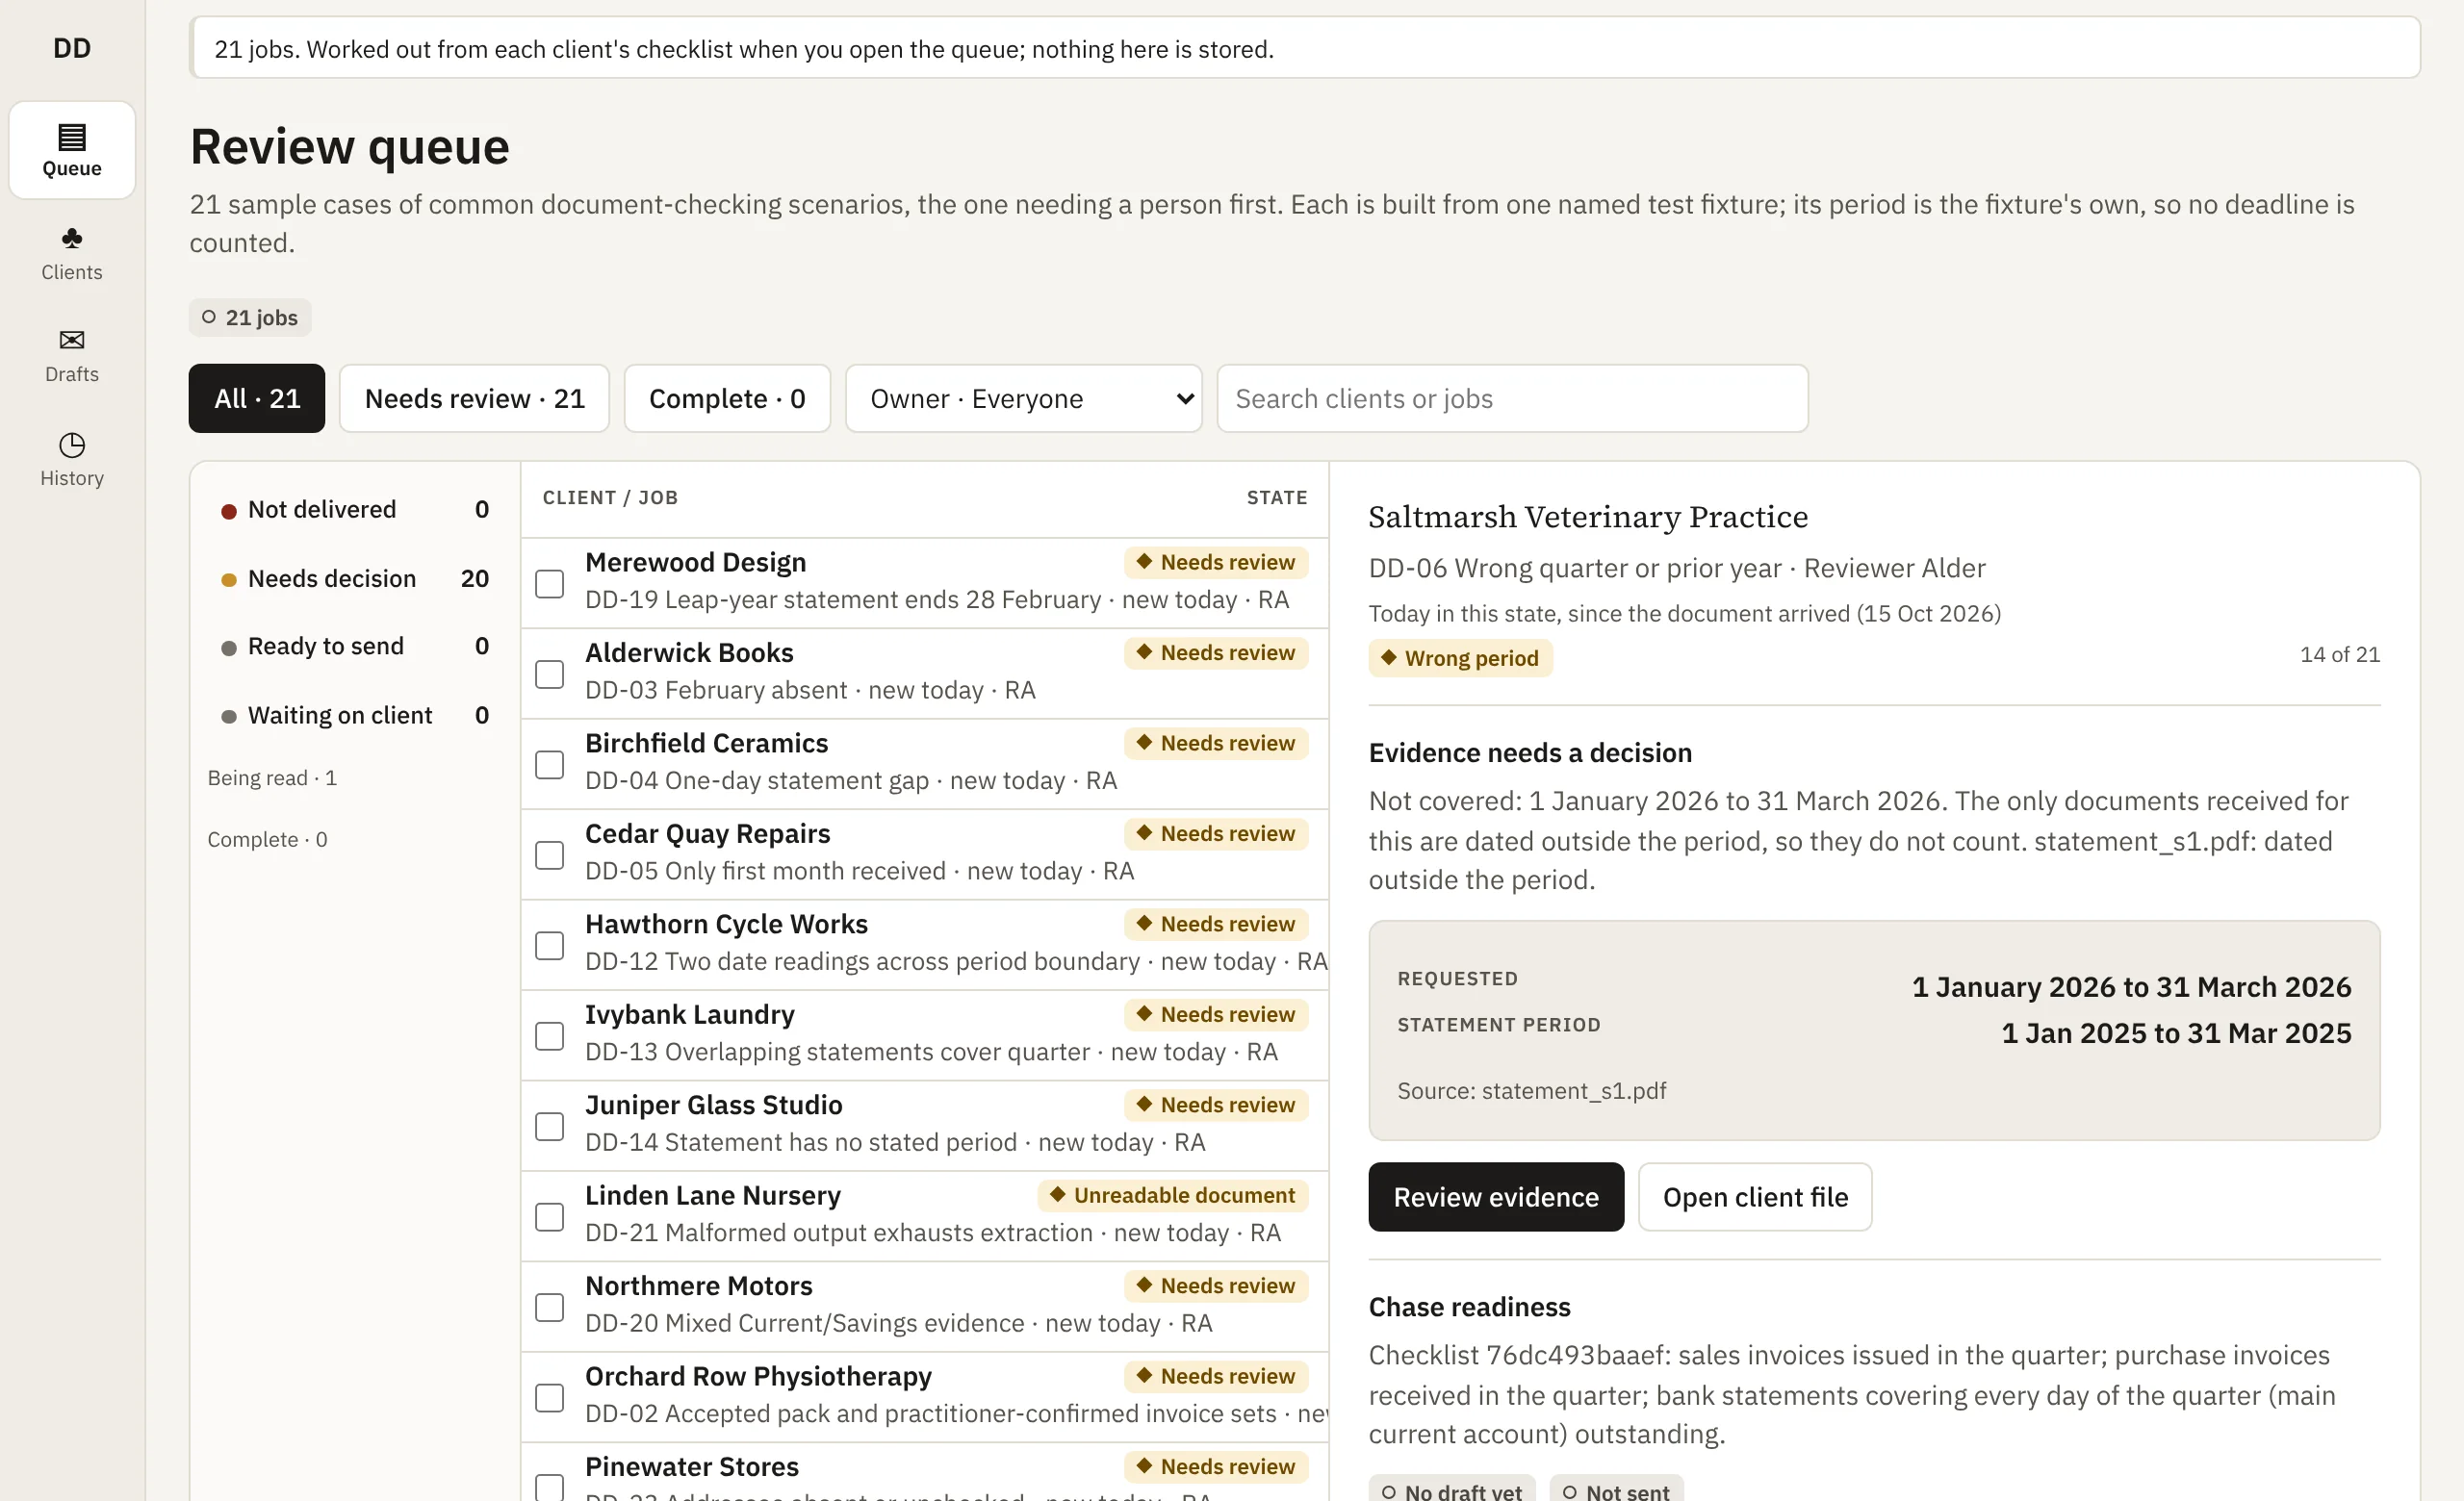Filter by Ready to send status
2464x1501 pixels.
[355, 647]
